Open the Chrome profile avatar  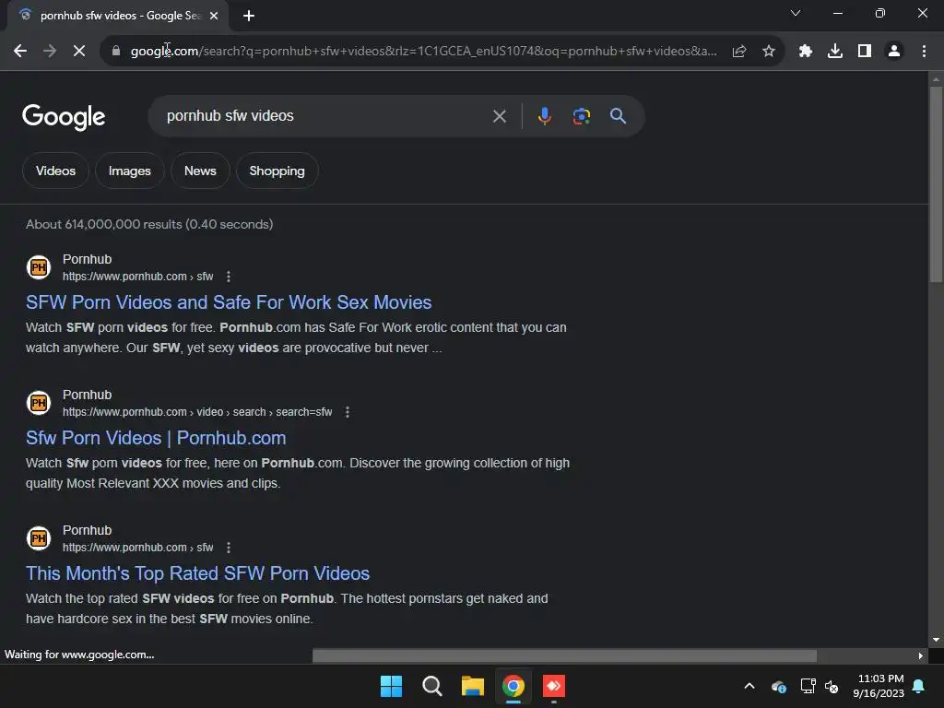tap(894, 52)
